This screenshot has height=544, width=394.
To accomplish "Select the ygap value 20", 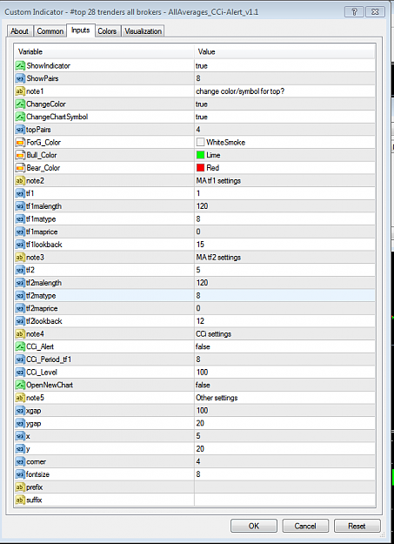I will click(200, 423).
